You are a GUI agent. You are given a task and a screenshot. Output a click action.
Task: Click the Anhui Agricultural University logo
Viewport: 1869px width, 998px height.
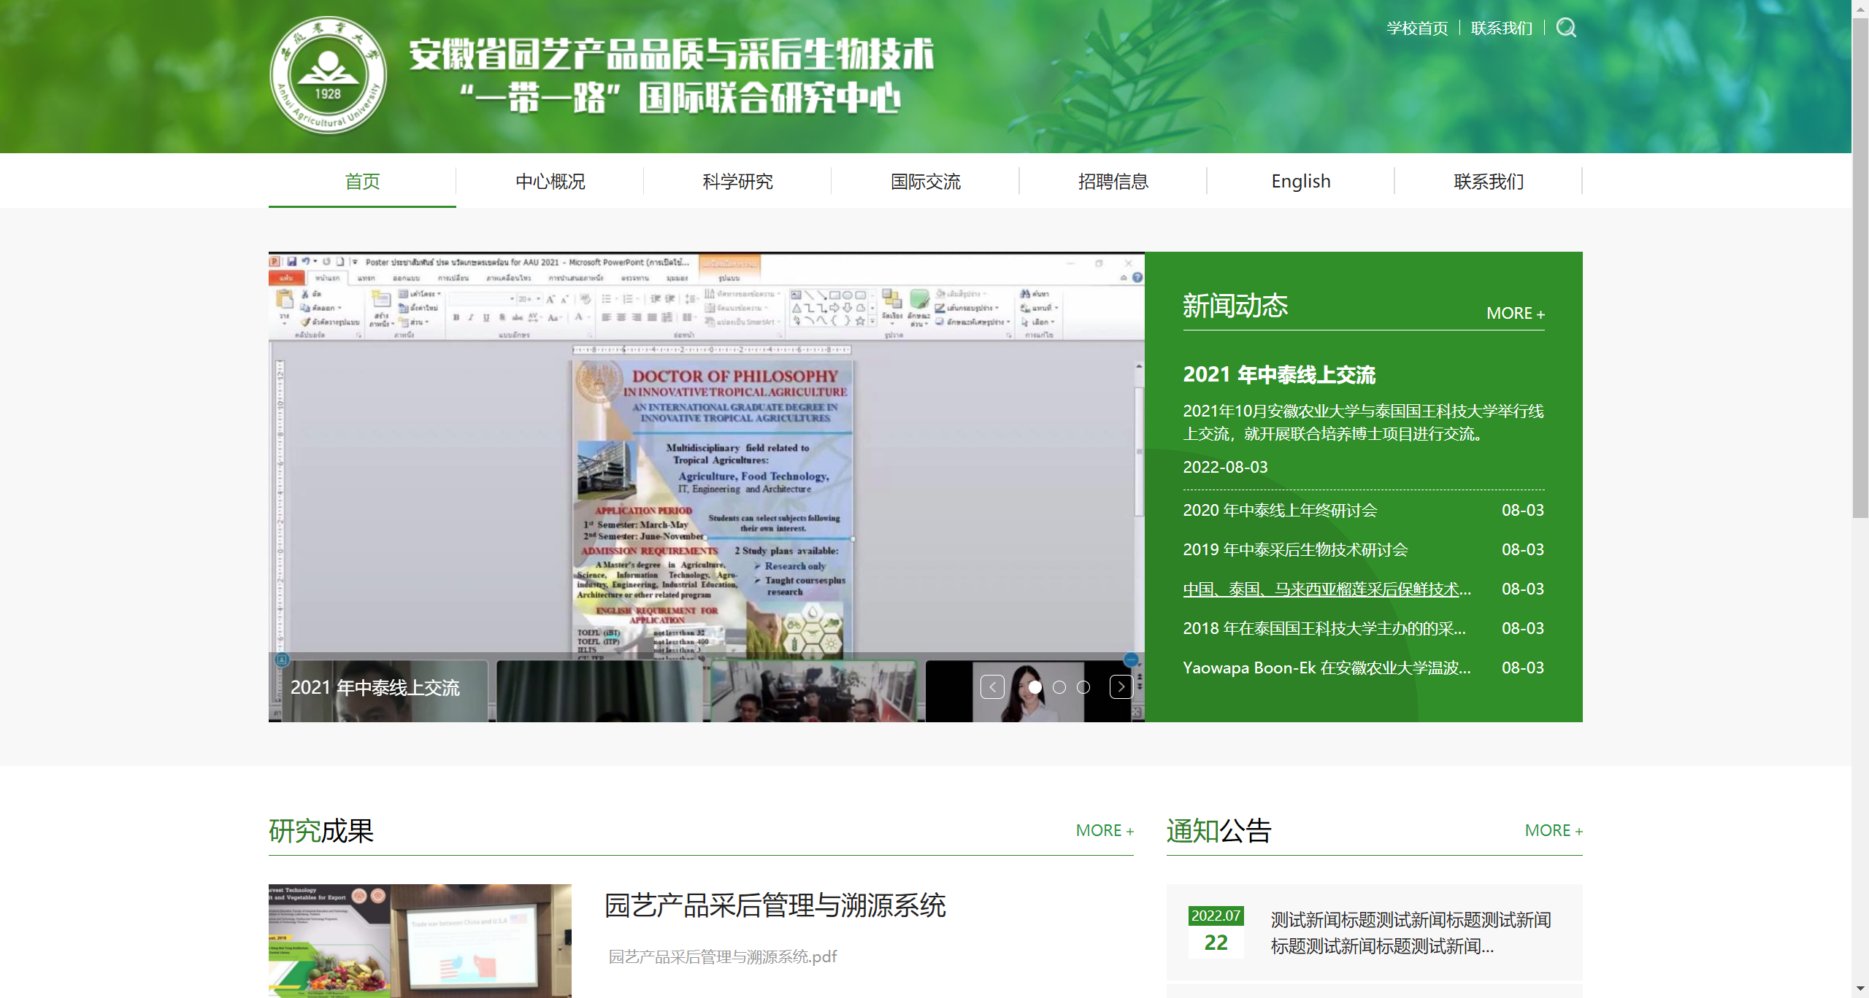pos(328,76)
